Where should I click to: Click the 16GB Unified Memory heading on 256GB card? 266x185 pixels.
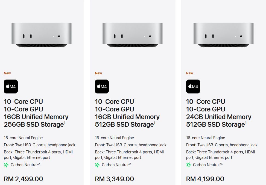pyautogui.click(x=36, y=117)
